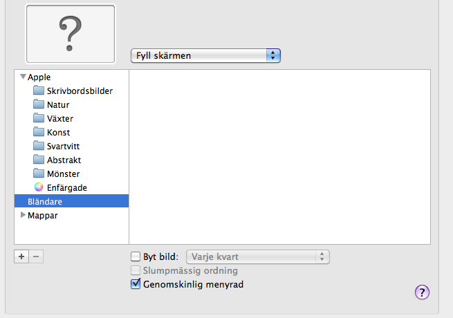Uncheck Genomskinlig menyrad checkbox
The width and height of the screenshot is (453, 318).
coord(136,284)
